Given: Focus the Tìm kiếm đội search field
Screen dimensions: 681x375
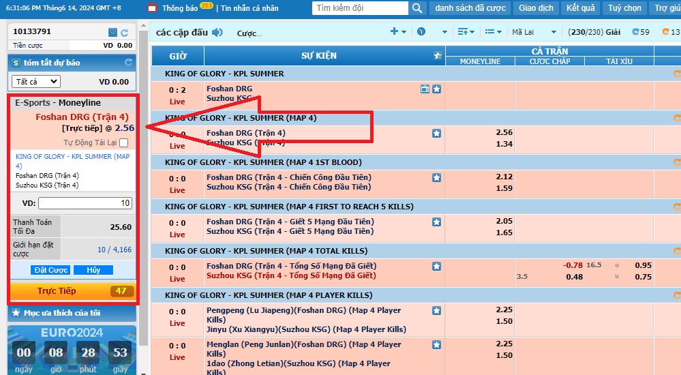Looking at the screenshot, I should point(360,8).
